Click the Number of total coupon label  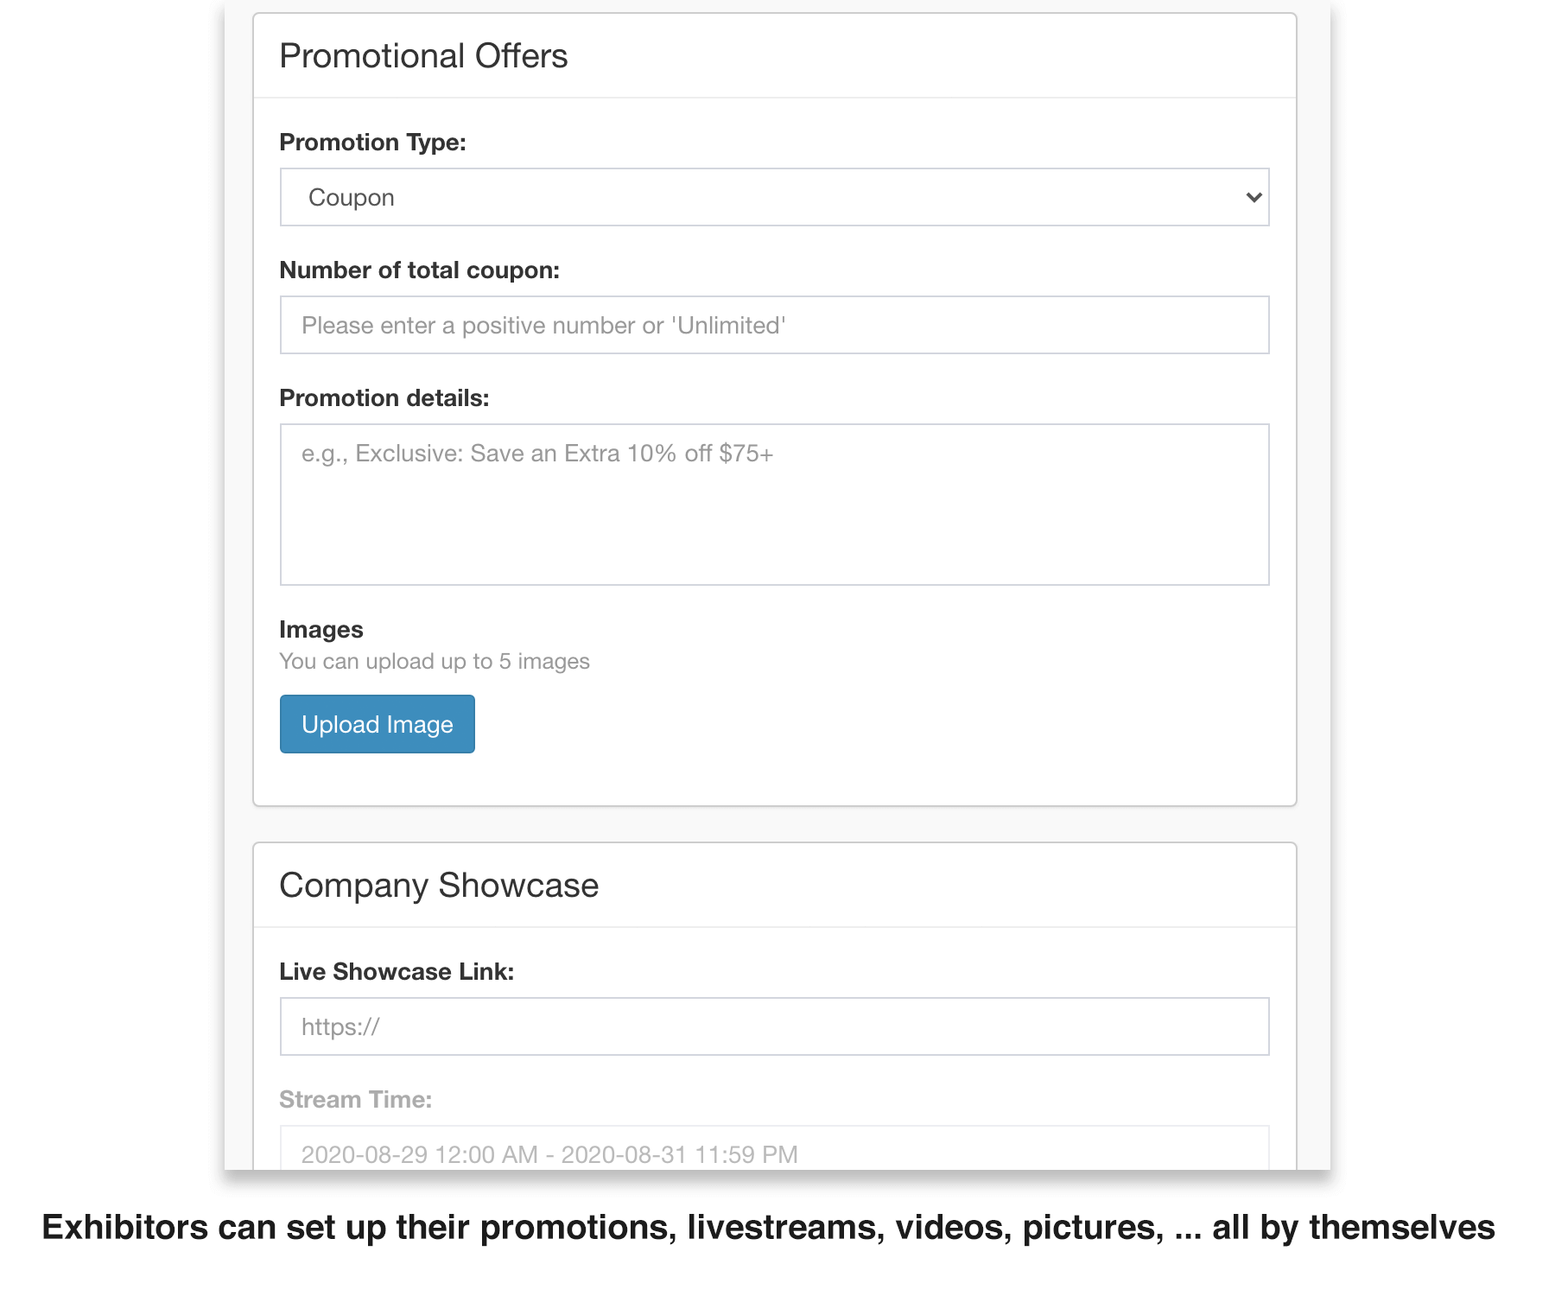[419, 270]
